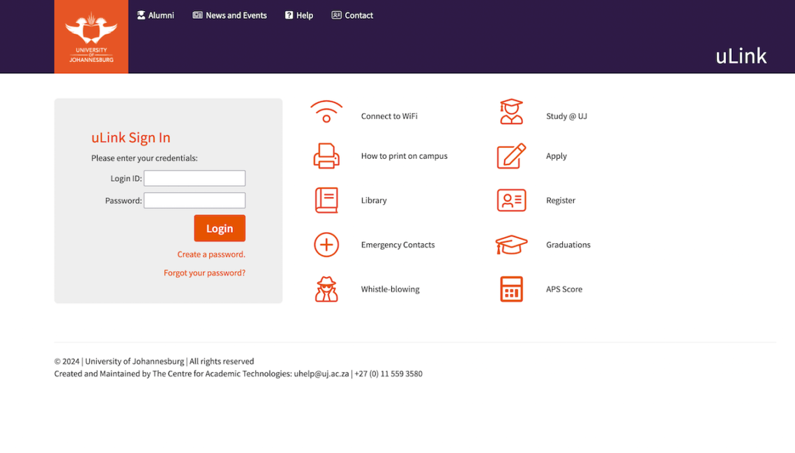Open Forgot your password page
795x453 pixels.
(x=204, y=272)
